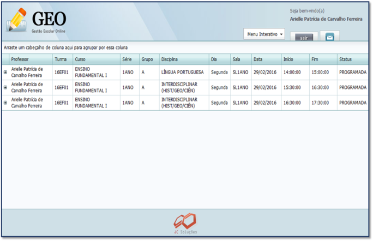The height and width of the screenshot is (241, 373).
Task: Click the Fim cell reading 16:30:00
Action: point(323,88)
